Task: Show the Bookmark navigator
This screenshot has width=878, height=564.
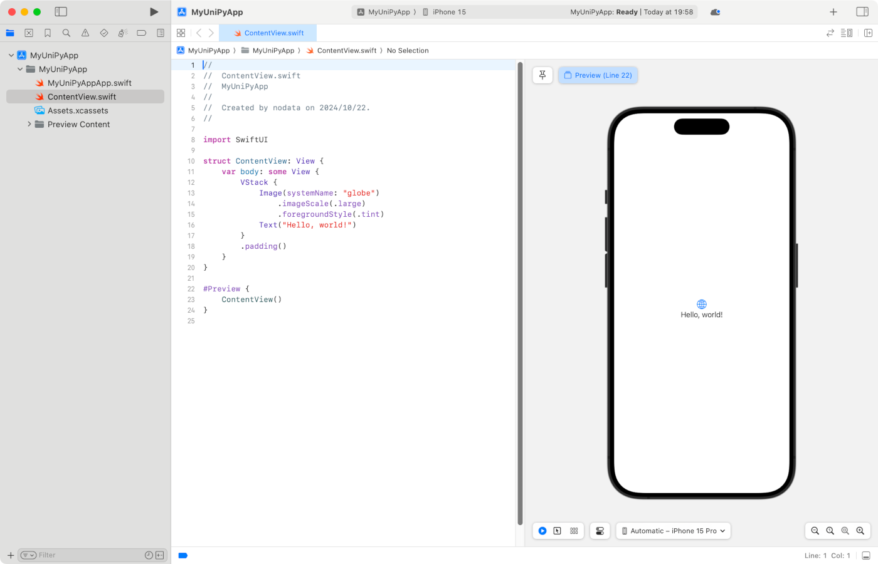Action: click(48, 33)
